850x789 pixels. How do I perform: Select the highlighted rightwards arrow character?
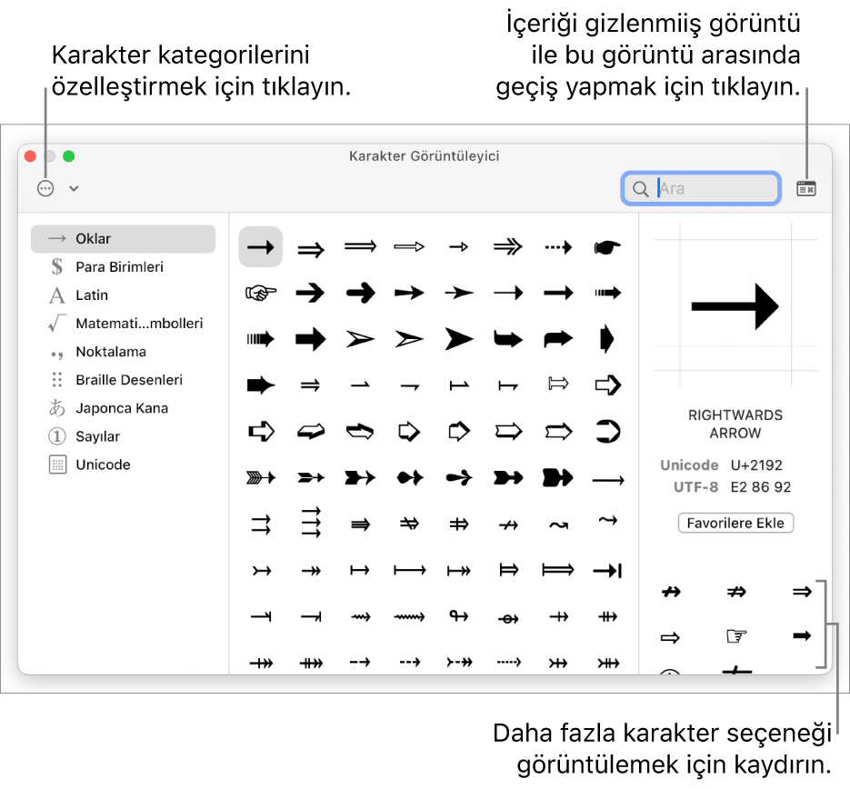point(261,247)
